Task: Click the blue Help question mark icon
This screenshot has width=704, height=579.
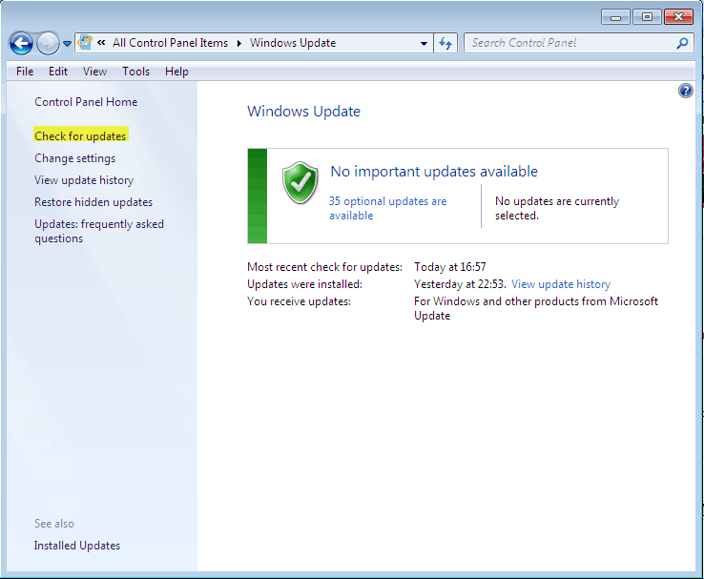Action: (686, 91)
